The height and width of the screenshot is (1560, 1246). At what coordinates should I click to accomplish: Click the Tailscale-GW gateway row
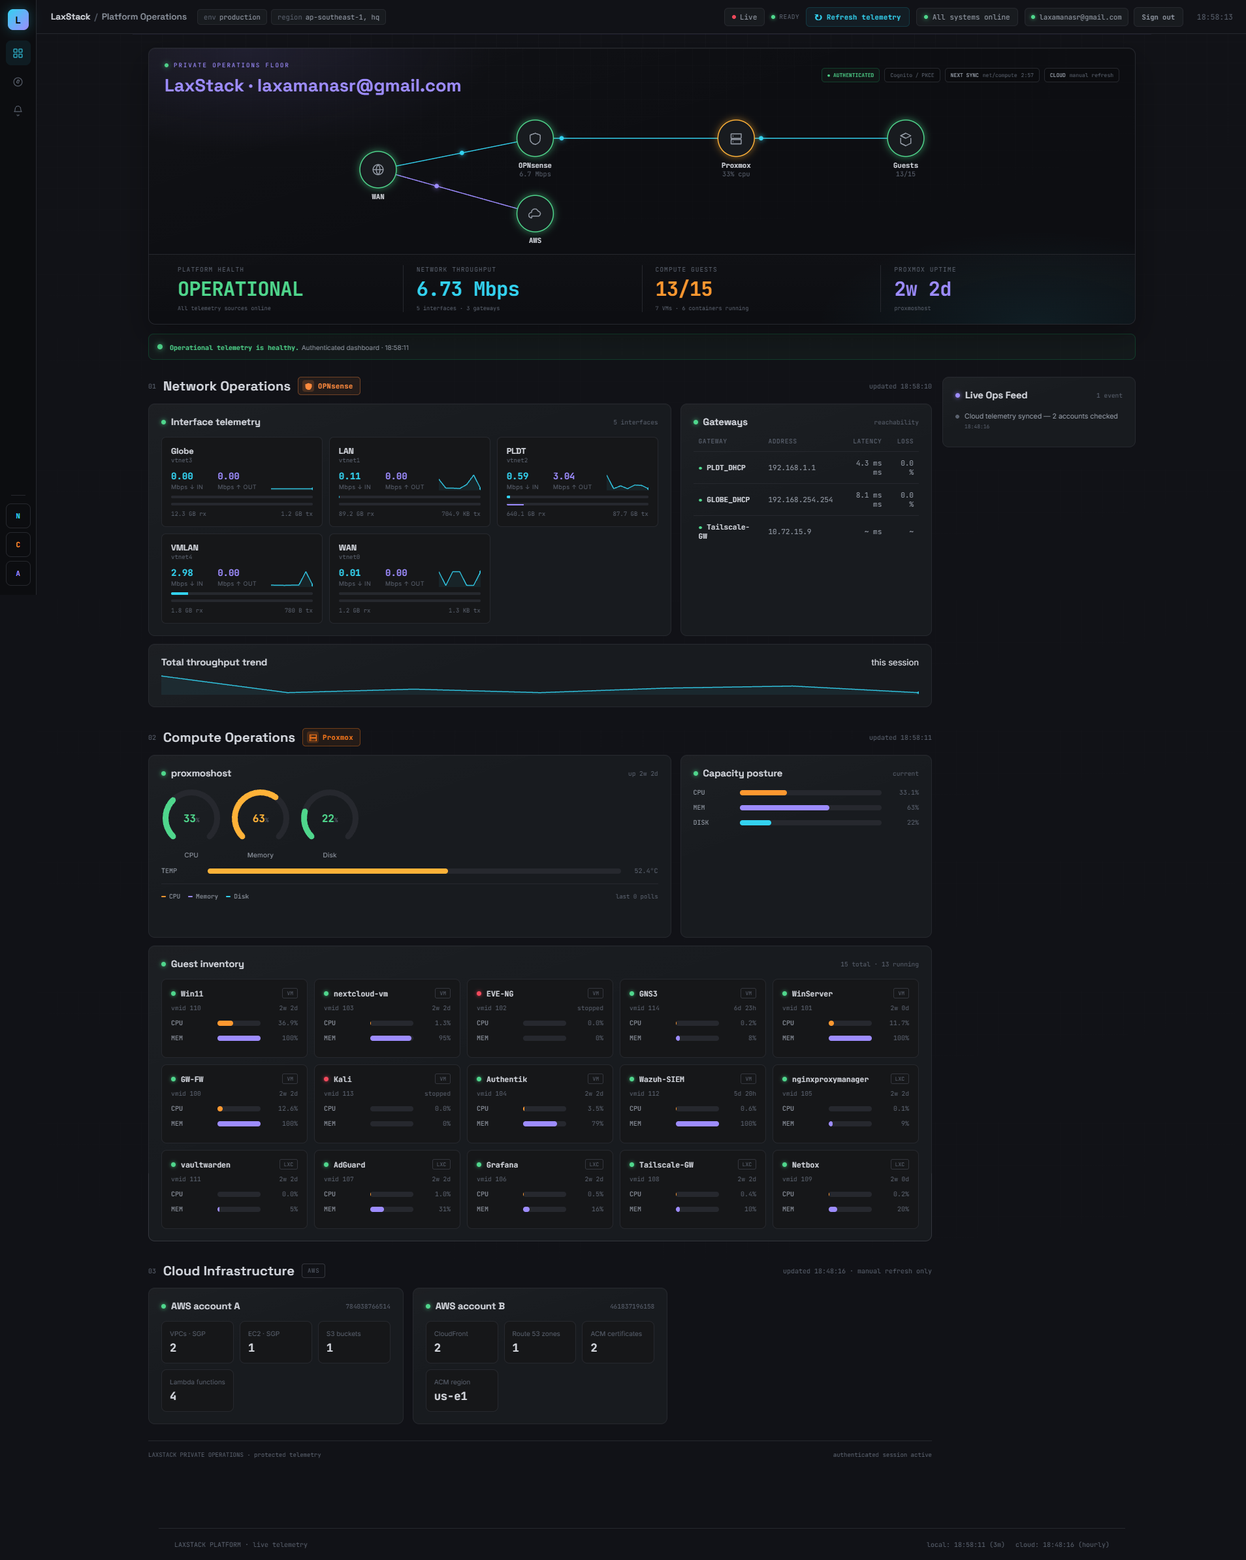(805, 532)
